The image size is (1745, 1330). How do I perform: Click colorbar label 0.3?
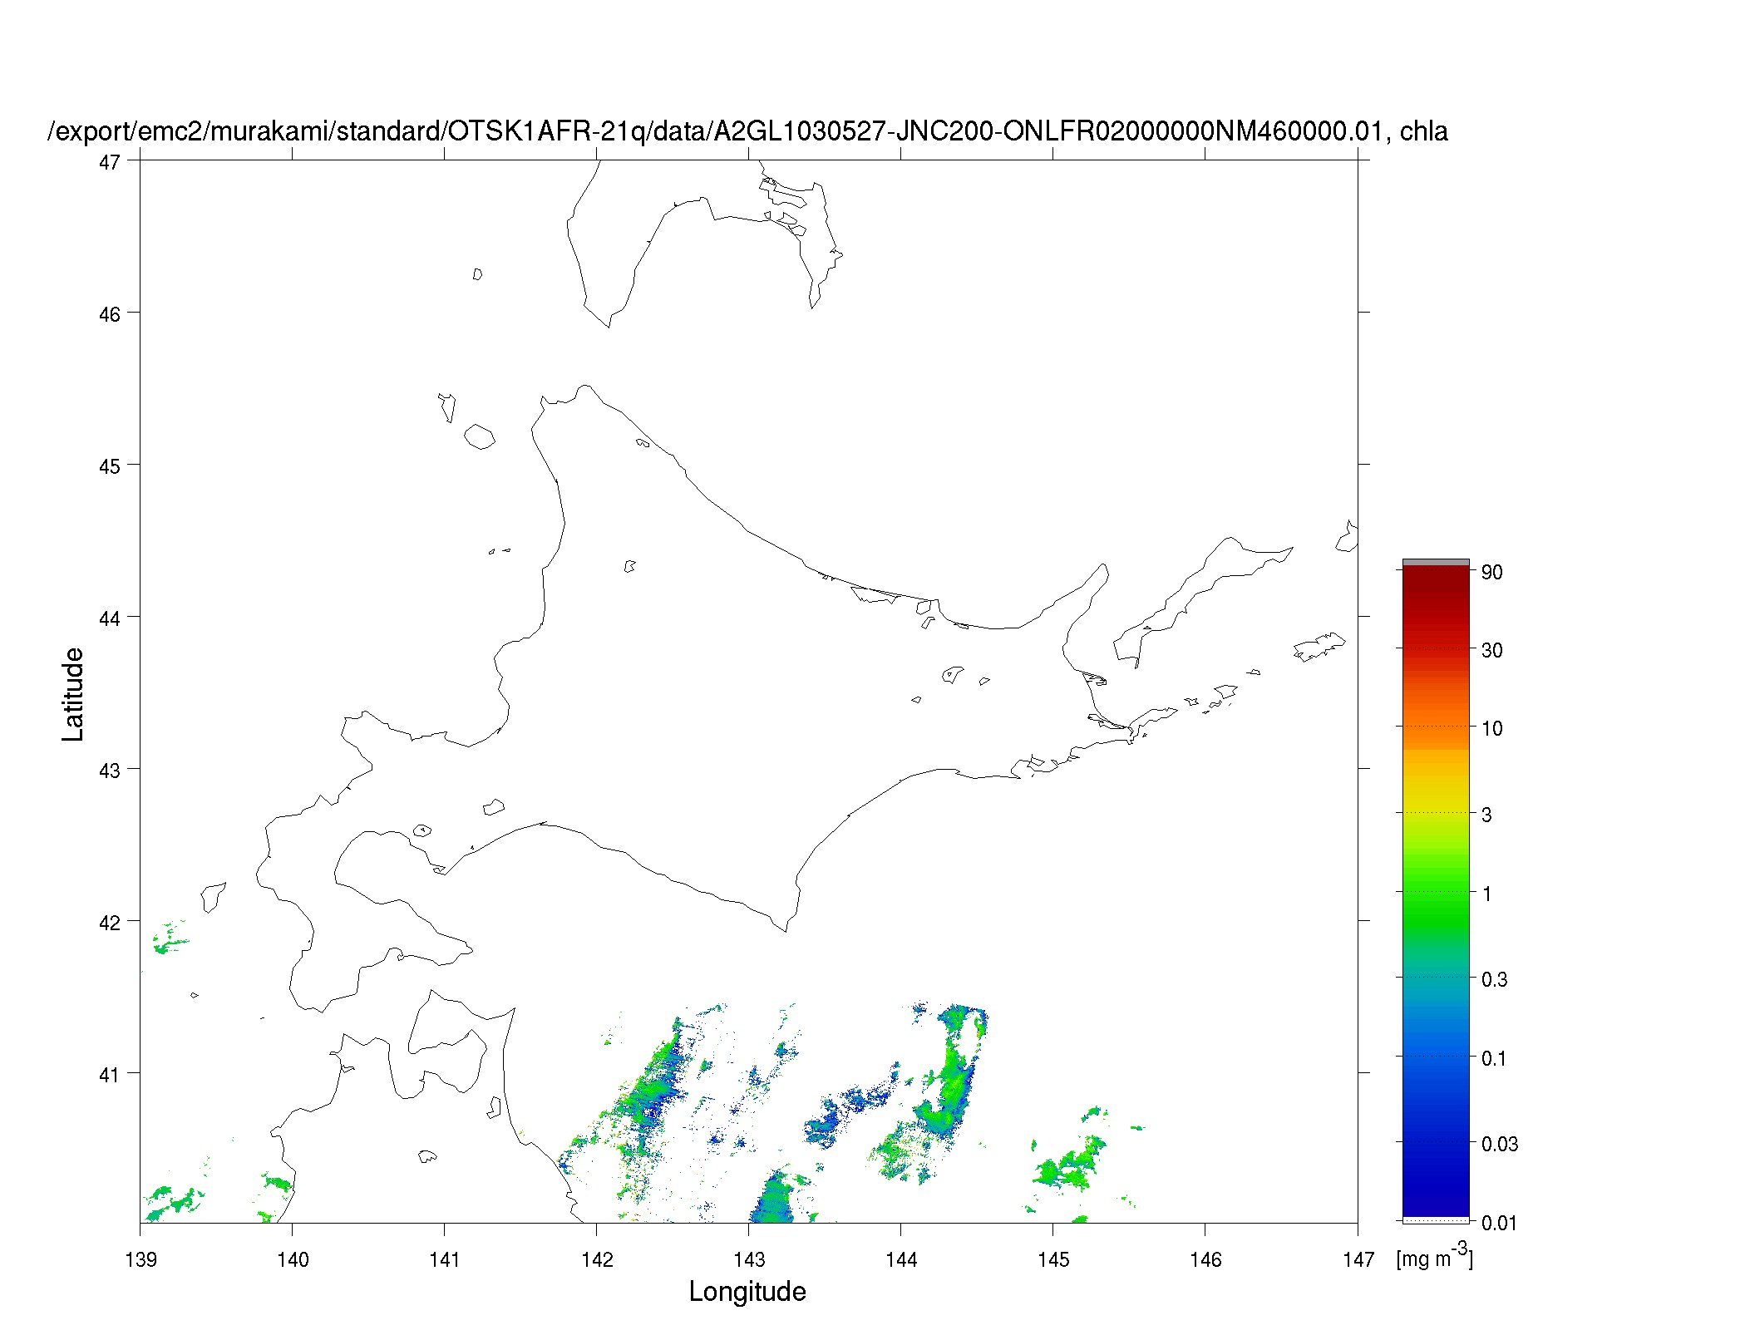(1495, 979)
